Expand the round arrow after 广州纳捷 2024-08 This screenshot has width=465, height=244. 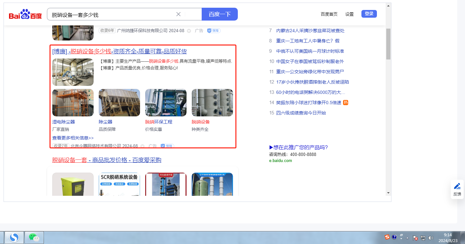tap(189, 31)
